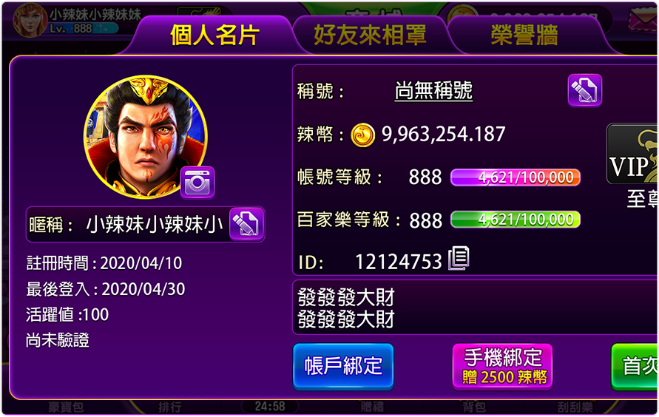This screenshot has height=417, width=659.
Task: Click the green 首次 button
Action: click(x=635, y=366)
